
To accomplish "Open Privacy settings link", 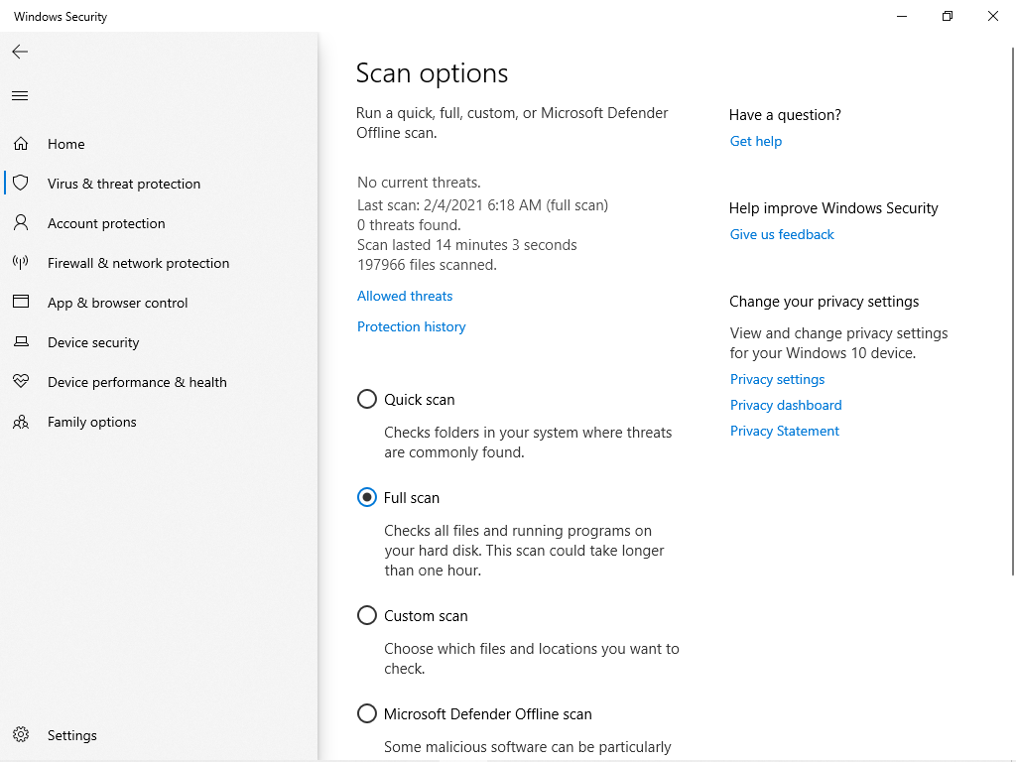I will click(777, 380).
